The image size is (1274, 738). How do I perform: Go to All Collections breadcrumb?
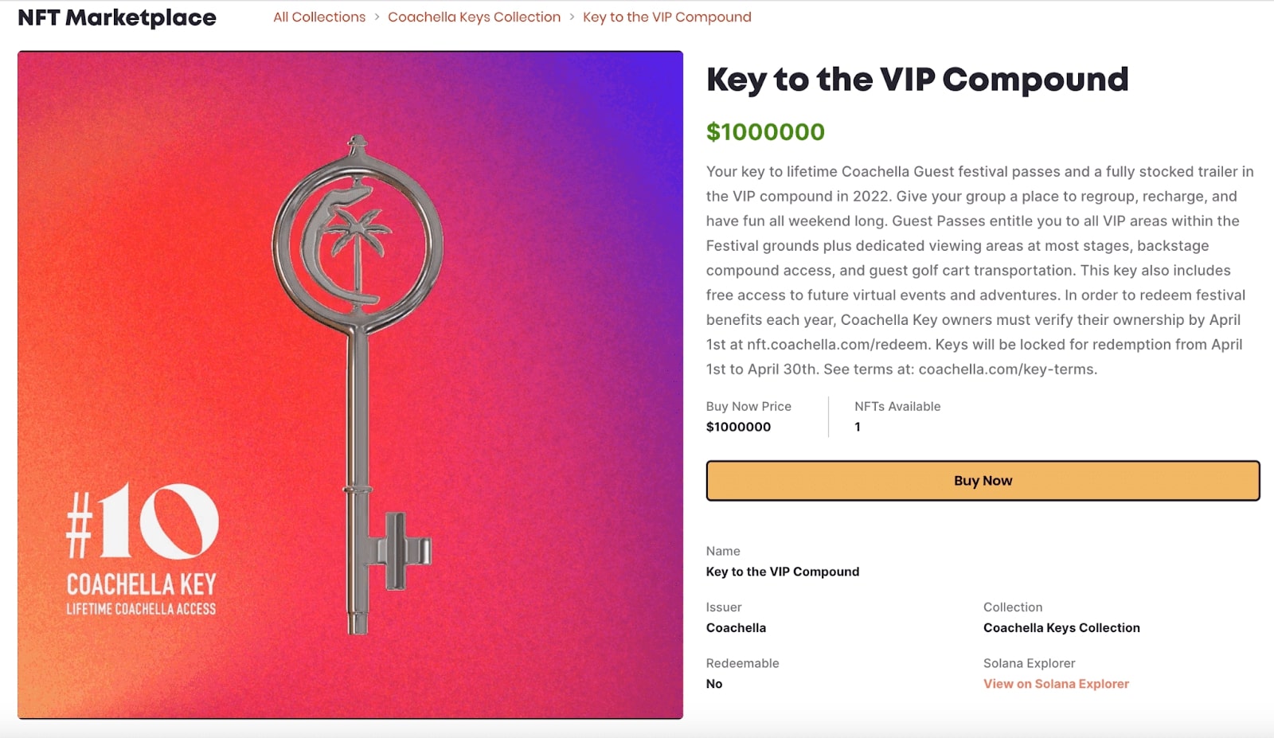pyautogui.click(x=319, y=17)
